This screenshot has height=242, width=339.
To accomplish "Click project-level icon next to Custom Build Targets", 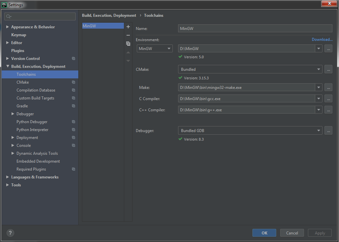I will point(73,98).
